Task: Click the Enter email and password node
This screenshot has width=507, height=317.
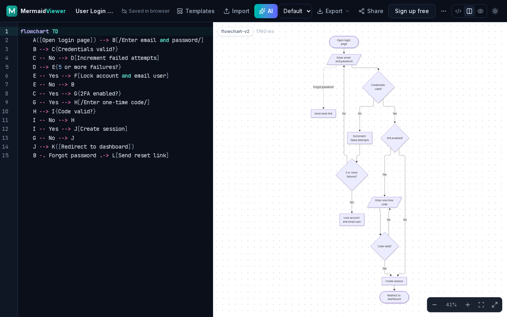Action: pyautogui.click(x=344, y=59)
